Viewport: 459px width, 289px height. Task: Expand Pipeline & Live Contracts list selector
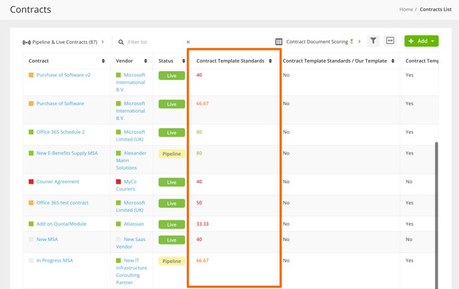(103, 42)
